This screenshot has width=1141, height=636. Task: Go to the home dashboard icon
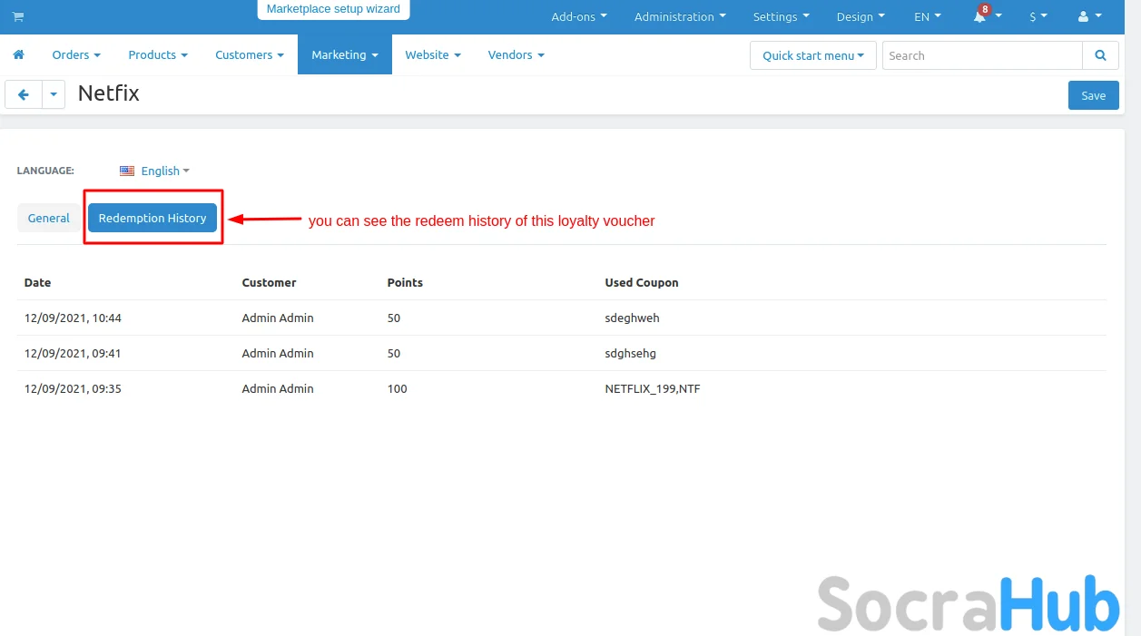tap(18, 55)
